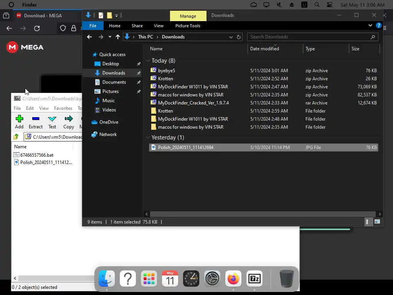Sort by the Date modified column
Image resolution: width=393 pixels, height=295 pixels.
pos(264,49)
